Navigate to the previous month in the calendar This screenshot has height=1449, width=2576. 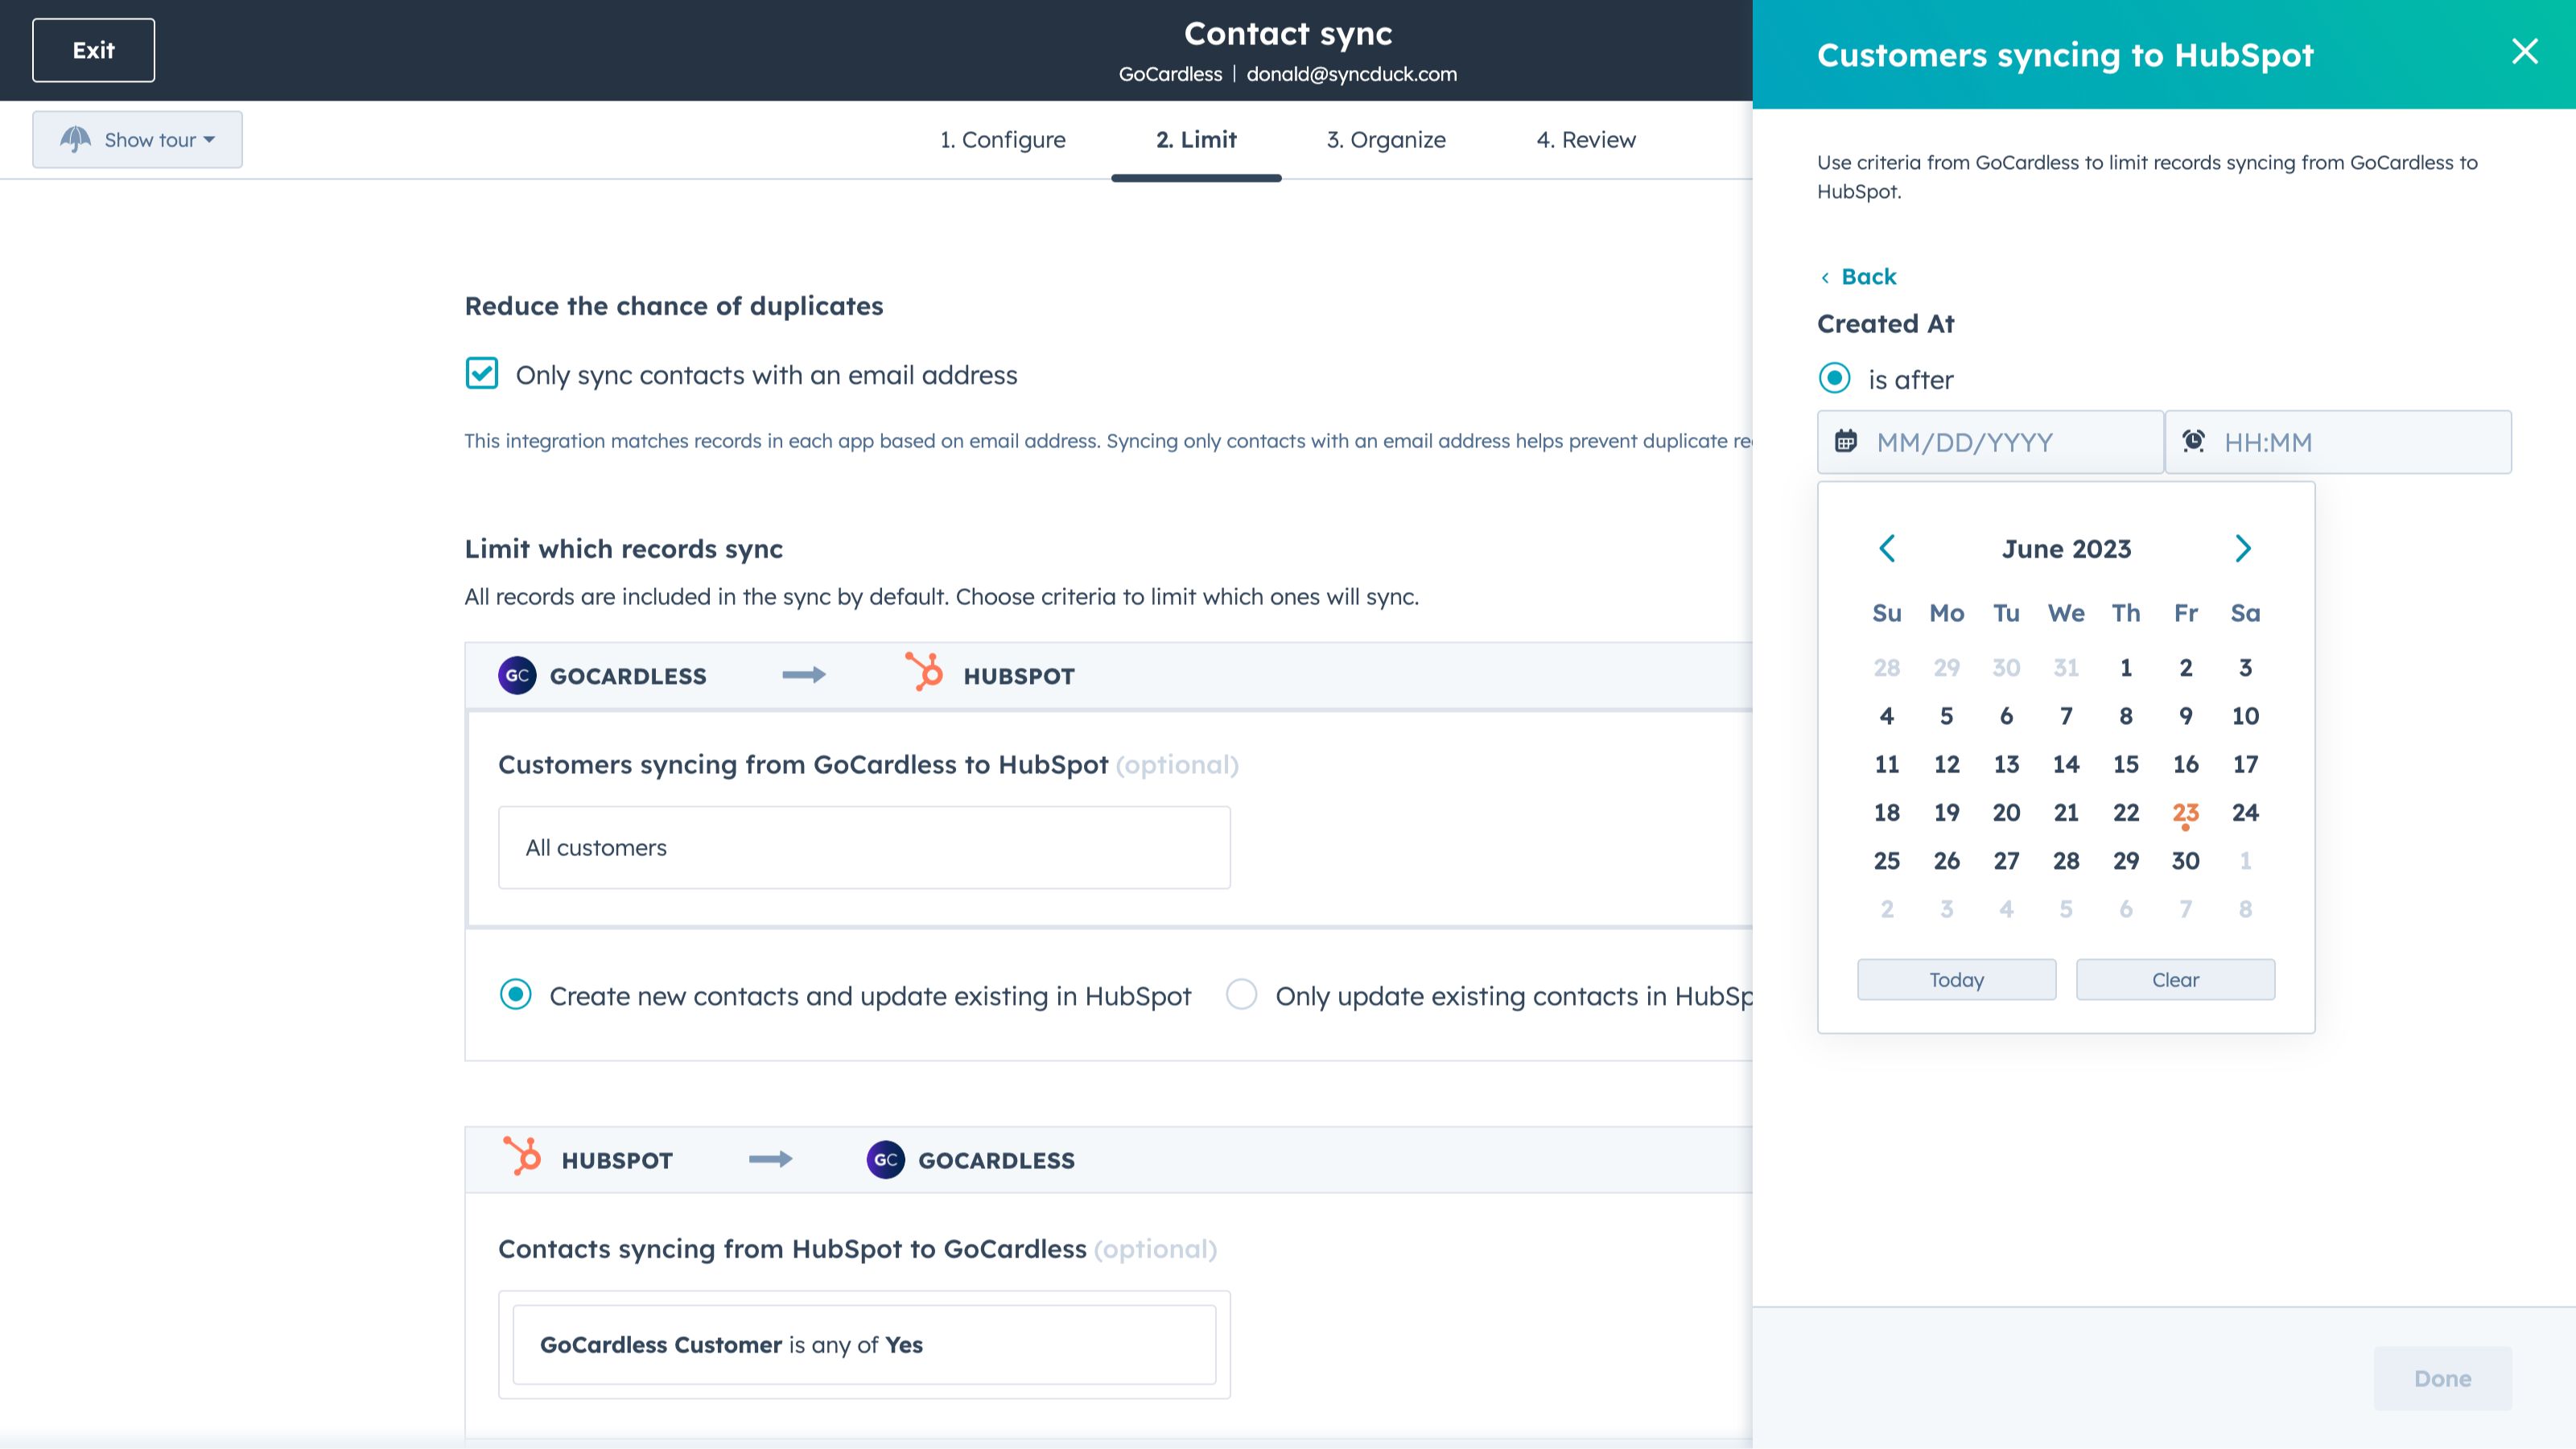[1888, 548]
